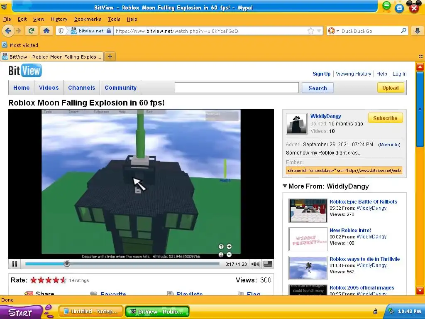Image resolution: width=425 pixels, height=319 pixels.
Task: Click the Search button
Action: coord(318,88)
